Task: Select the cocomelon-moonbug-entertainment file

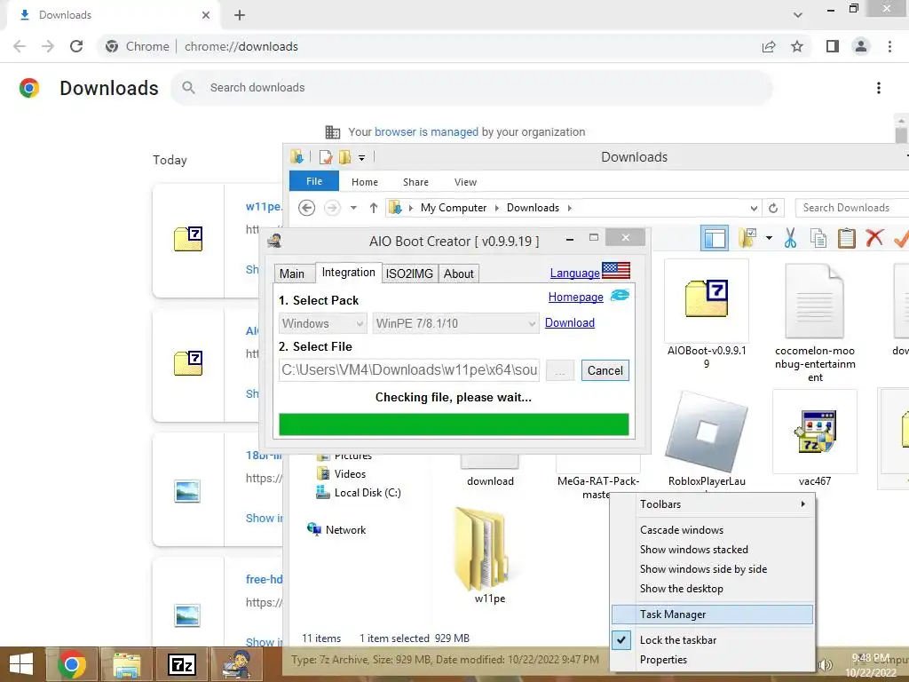Action: (x=815, y=322)
